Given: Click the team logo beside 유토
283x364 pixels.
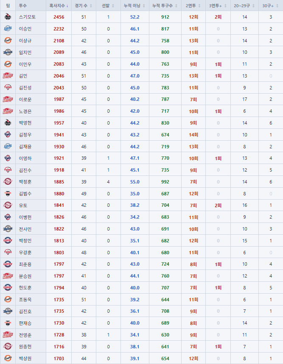Looking at the screenshot, I should point(8,205).
